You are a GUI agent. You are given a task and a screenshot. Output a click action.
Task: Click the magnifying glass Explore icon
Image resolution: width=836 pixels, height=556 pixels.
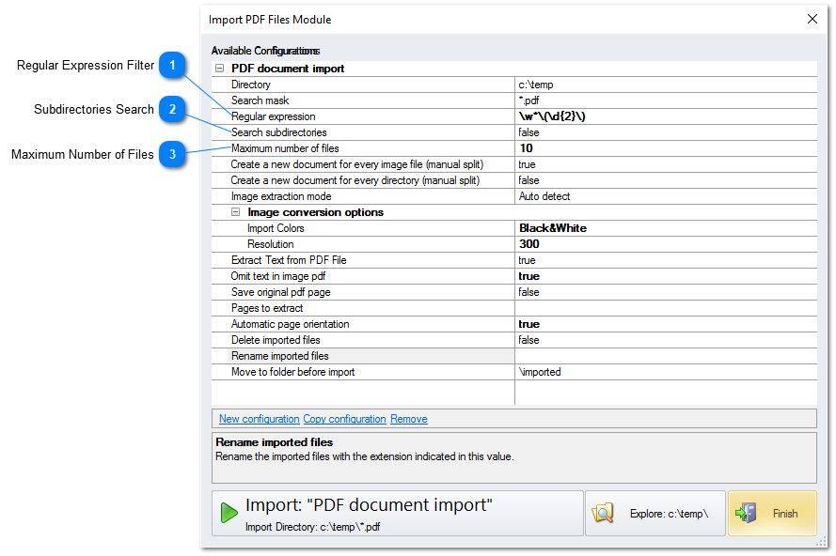point(603,513)
